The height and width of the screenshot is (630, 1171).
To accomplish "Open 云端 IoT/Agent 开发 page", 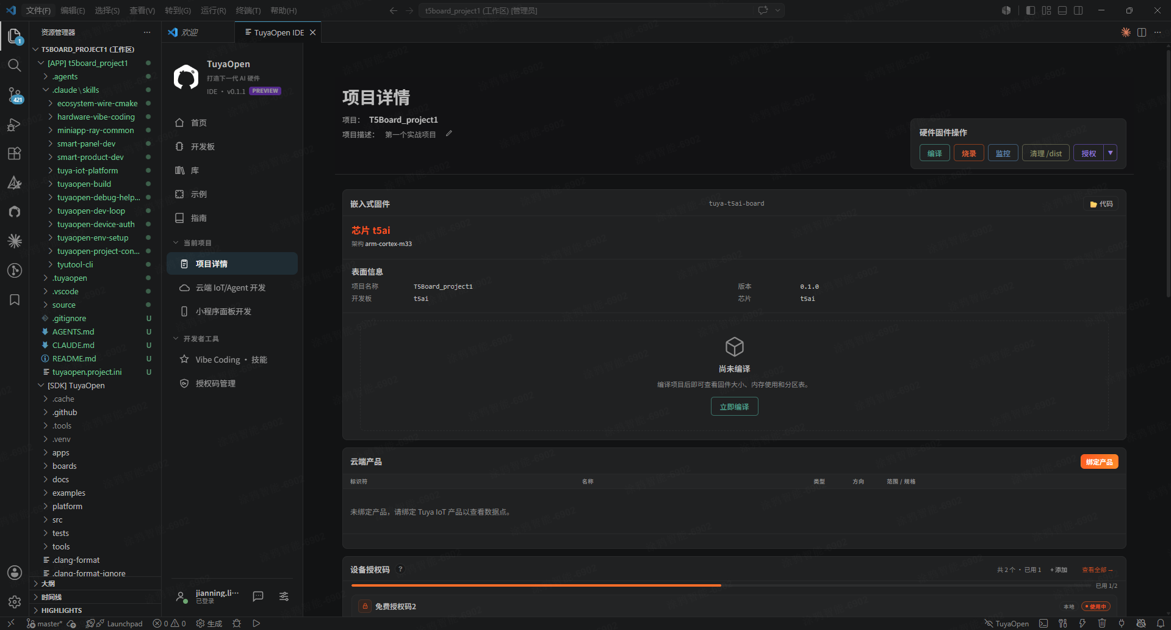I will tap(232, 288).
